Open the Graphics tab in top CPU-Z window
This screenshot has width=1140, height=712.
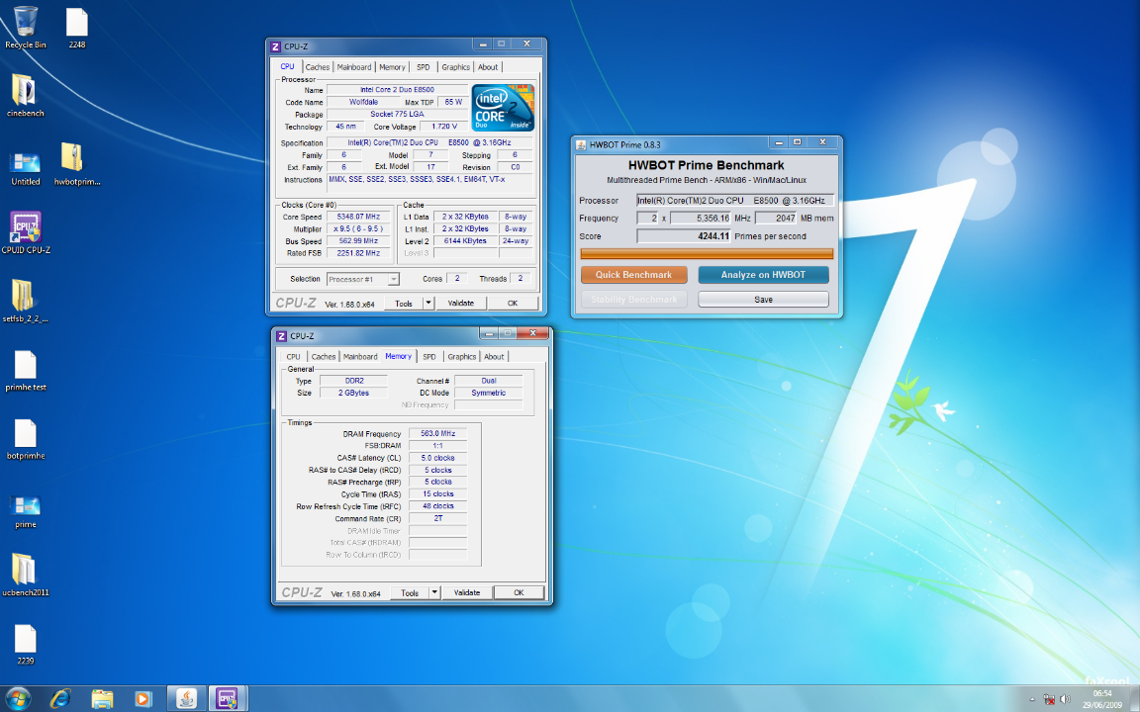pos(456,67)
